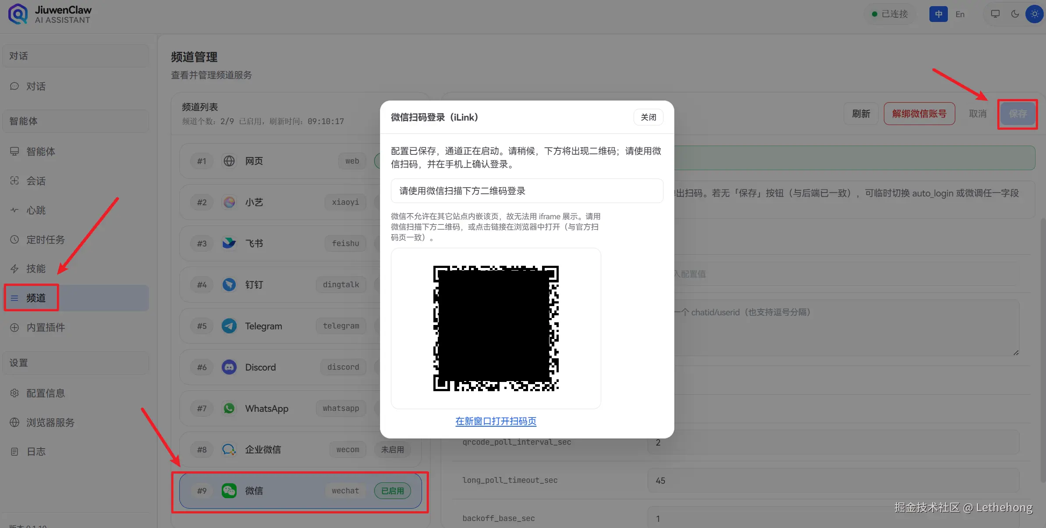Screen dimensions: 1046x528
Task: Switch to the sun light theme icon
Action: point(1035,14)
